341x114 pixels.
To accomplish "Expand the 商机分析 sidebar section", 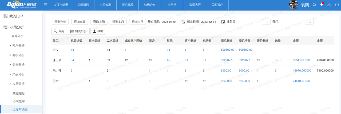I will [10, 55].
